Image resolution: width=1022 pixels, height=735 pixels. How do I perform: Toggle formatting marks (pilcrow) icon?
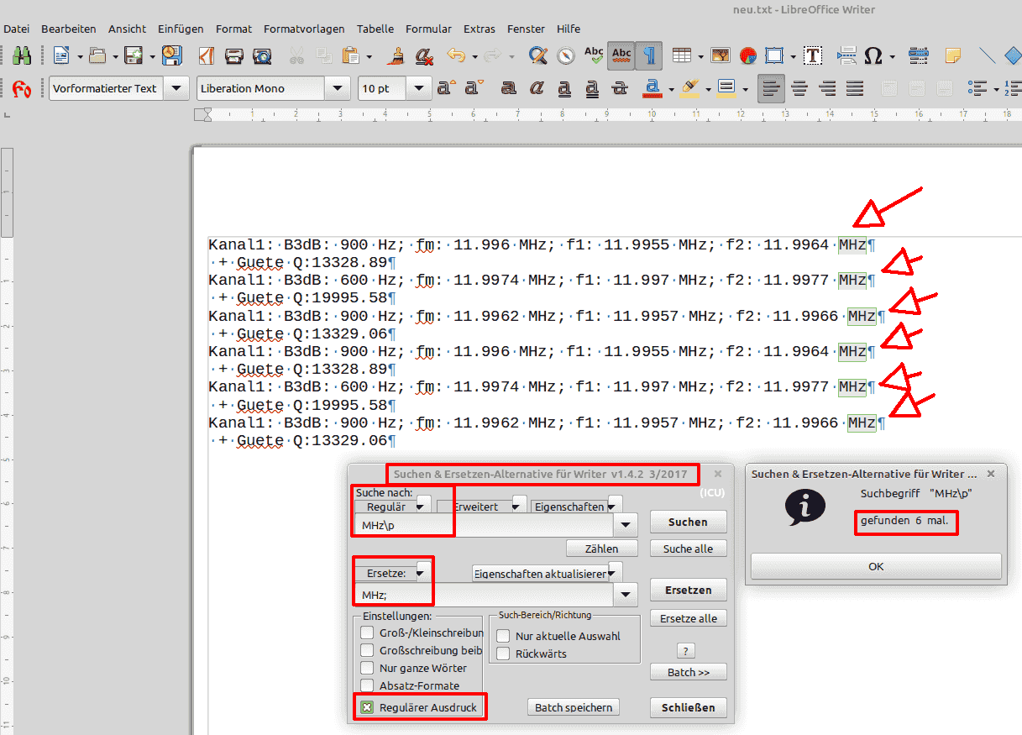[648, 56]
